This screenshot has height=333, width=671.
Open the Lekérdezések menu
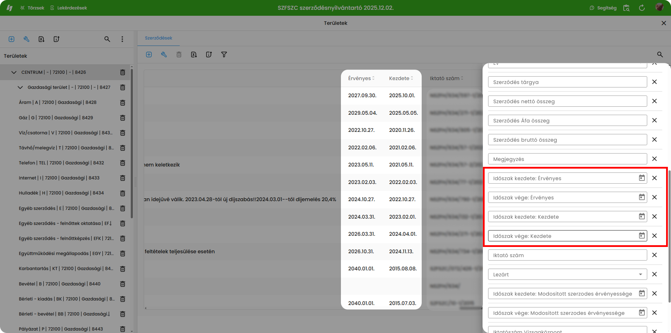click(69, 8)
